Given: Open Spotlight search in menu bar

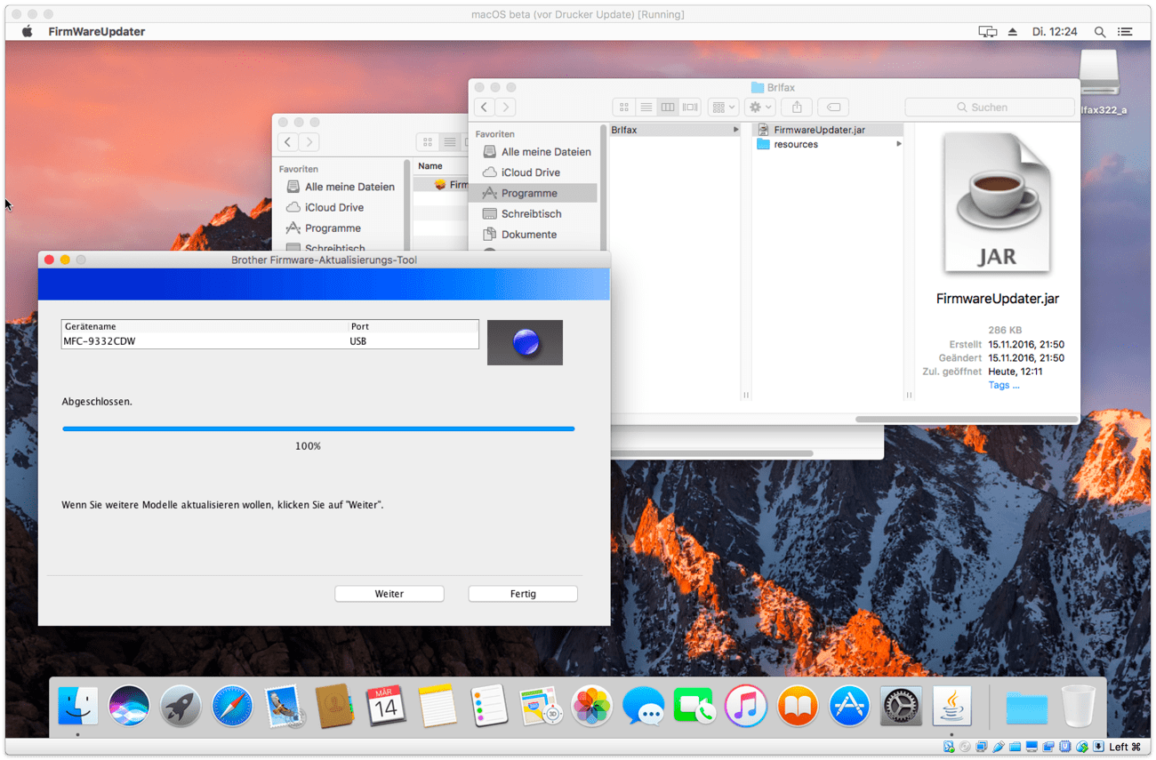Looking at the screenshot, I should point(1100,31).
